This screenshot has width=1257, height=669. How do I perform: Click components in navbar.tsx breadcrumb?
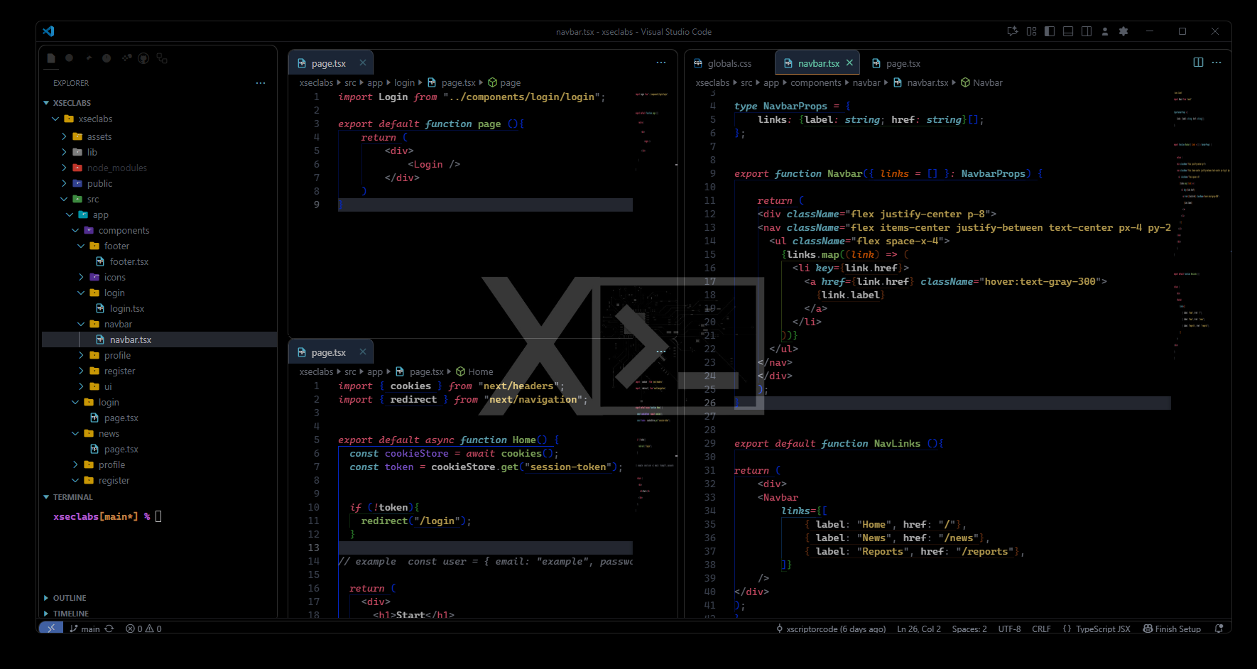(x=815, y=83)
